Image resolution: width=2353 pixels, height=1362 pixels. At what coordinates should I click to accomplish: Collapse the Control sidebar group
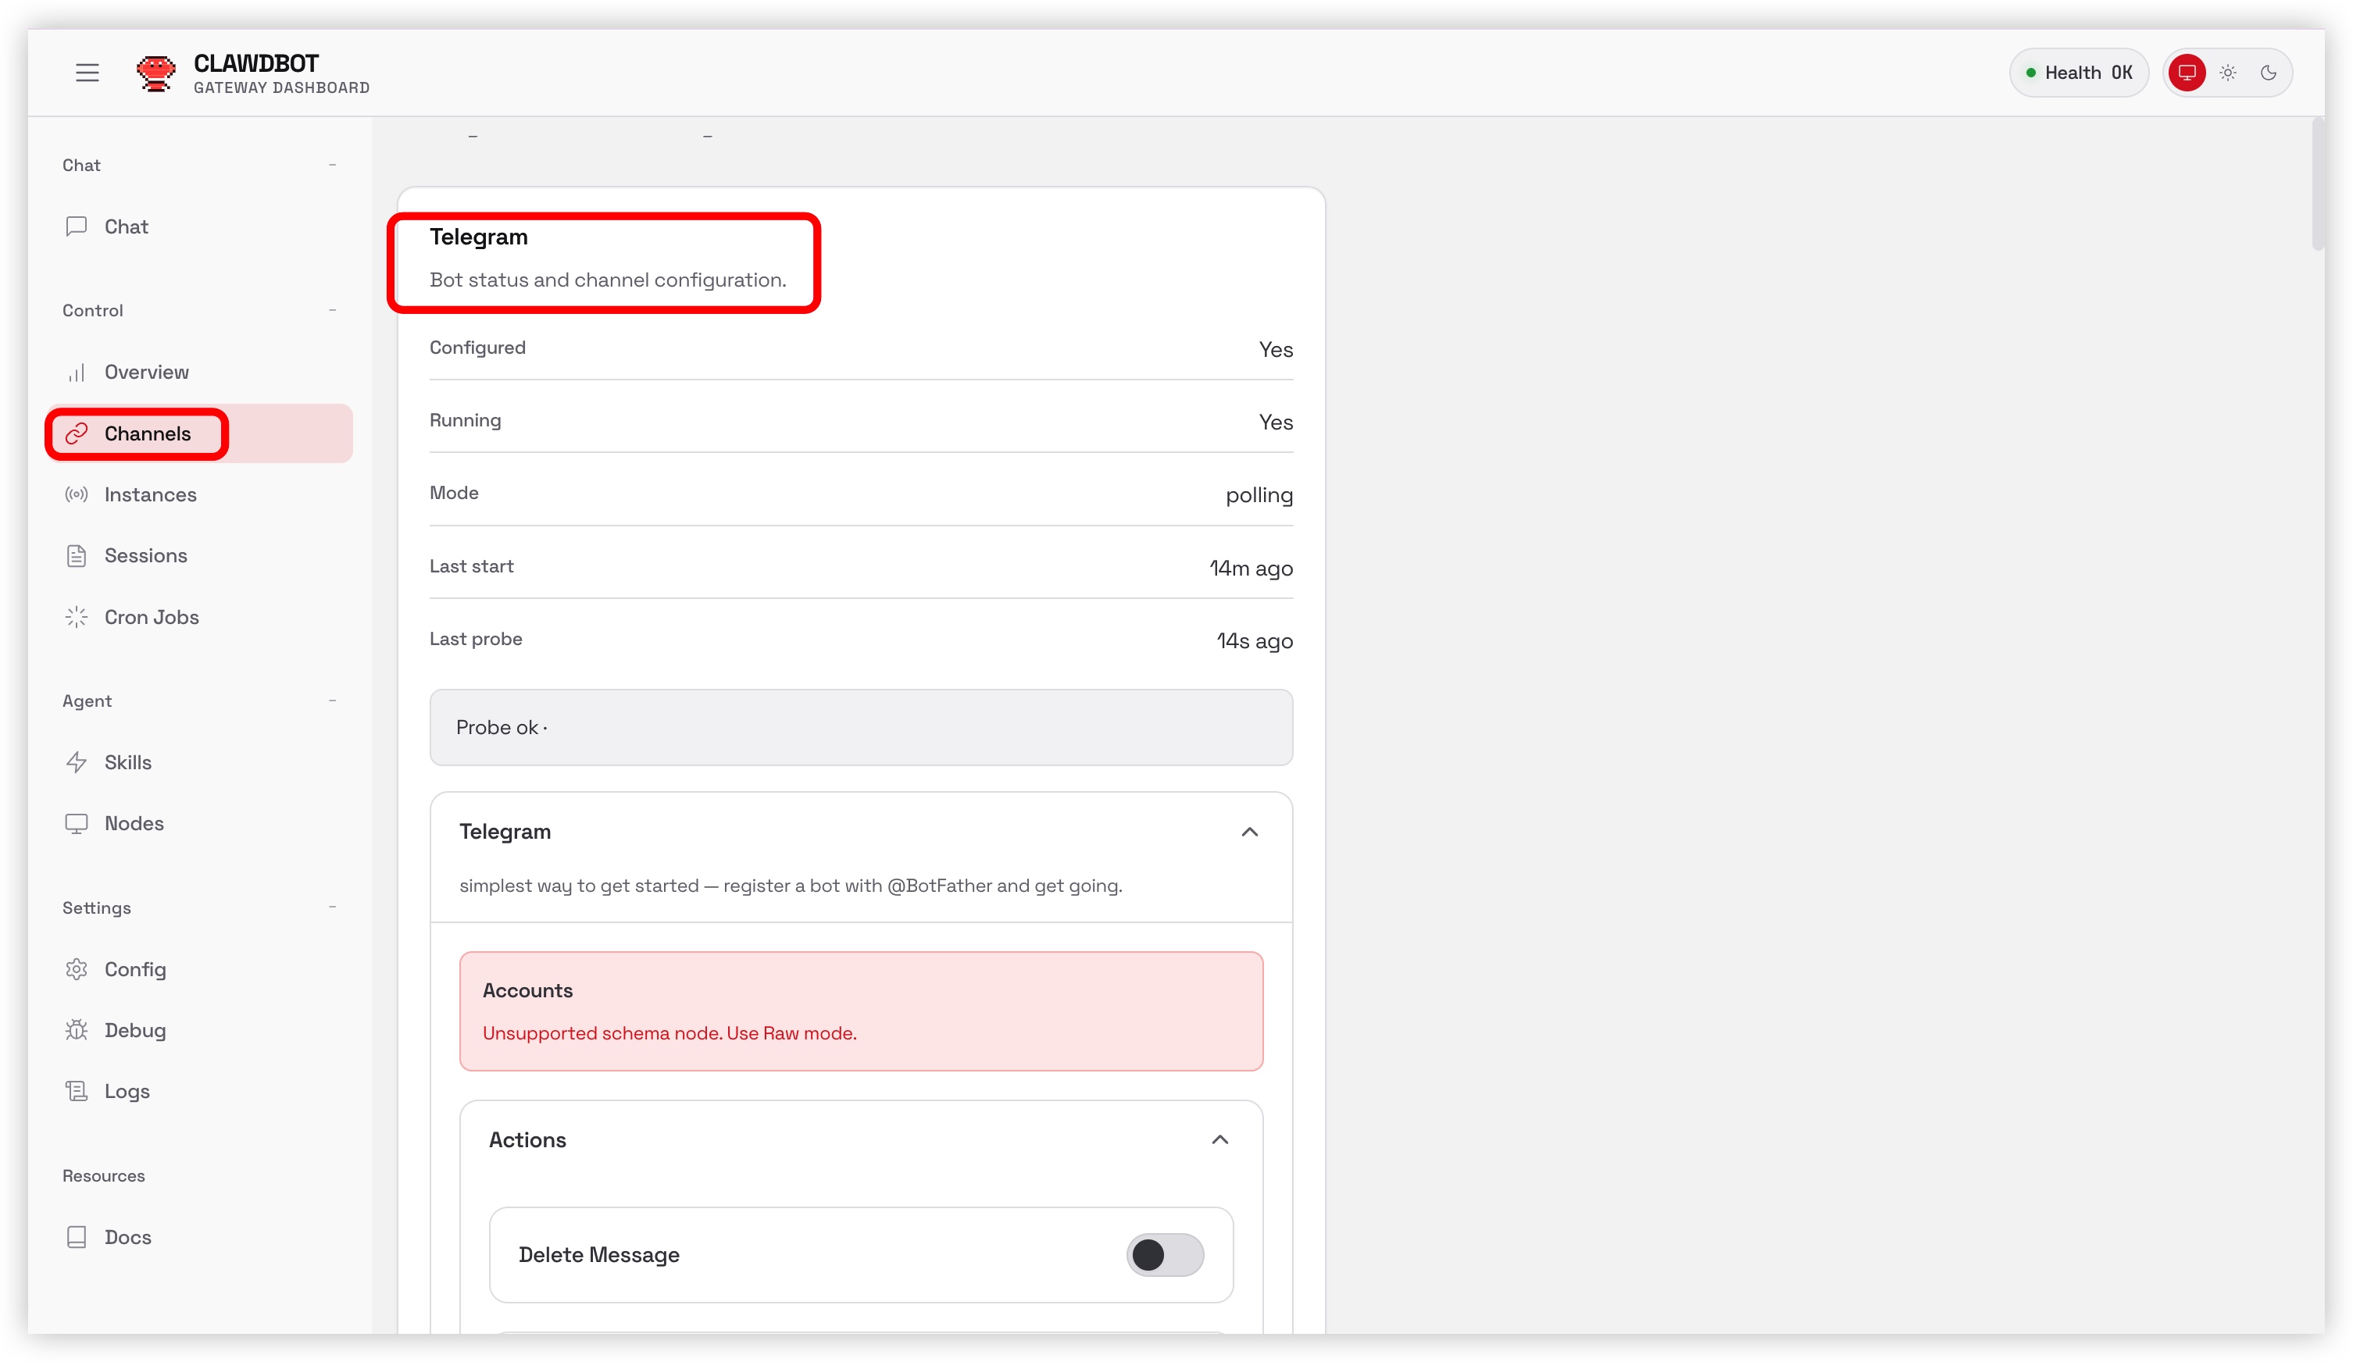(x=333, y=310)
